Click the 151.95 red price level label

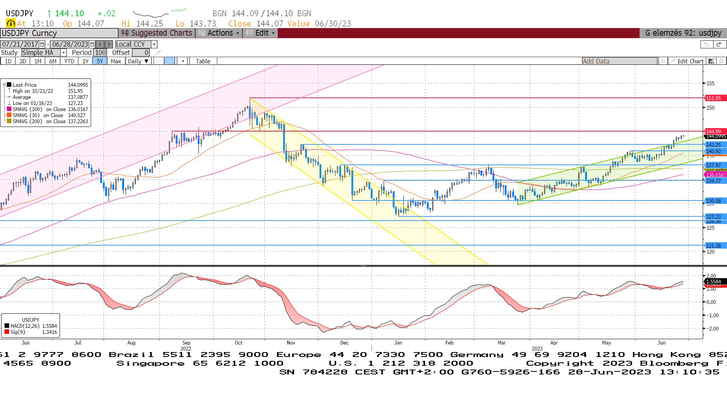click(715, 98)
